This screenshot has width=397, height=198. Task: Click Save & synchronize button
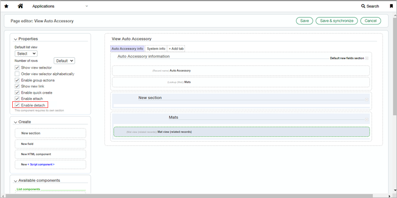[x=337, y=21]
